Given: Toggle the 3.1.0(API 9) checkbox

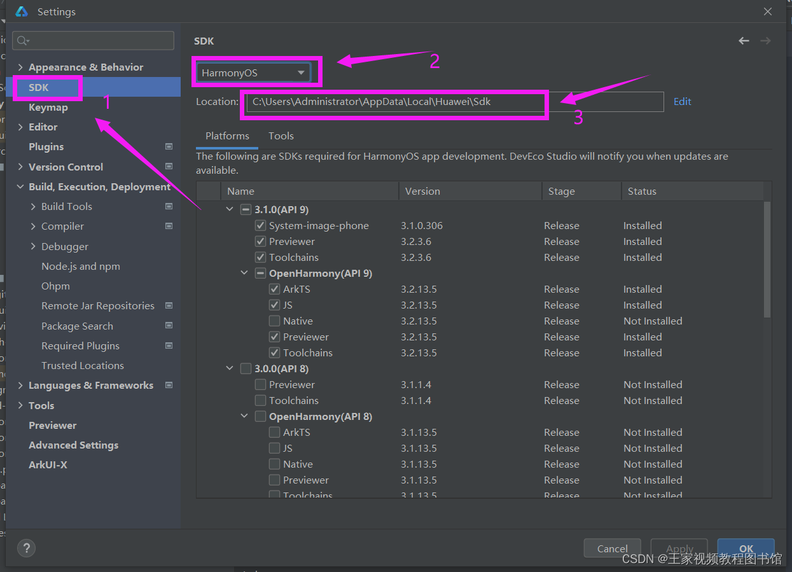Looking at the screenshot, I should click(x=246, y=209).
